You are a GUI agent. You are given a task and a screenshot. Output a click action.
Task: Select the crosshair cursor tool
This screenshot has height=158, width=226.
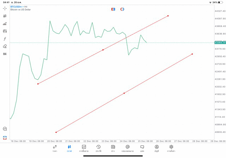pyautogui.click(x=5, y=8)
